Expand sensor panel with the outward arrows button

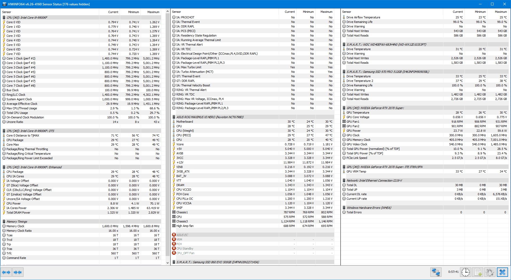point(6,272)
